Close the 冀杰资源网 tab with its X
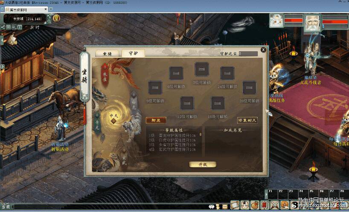This screenshot has width=349, height=212. tap(46, 9)
